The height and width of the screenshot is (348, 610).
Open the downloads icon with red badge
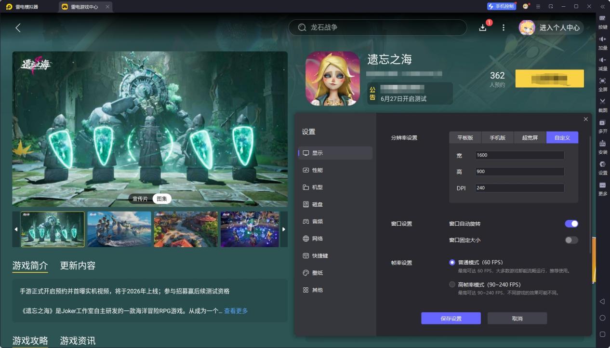click(483, 27)
